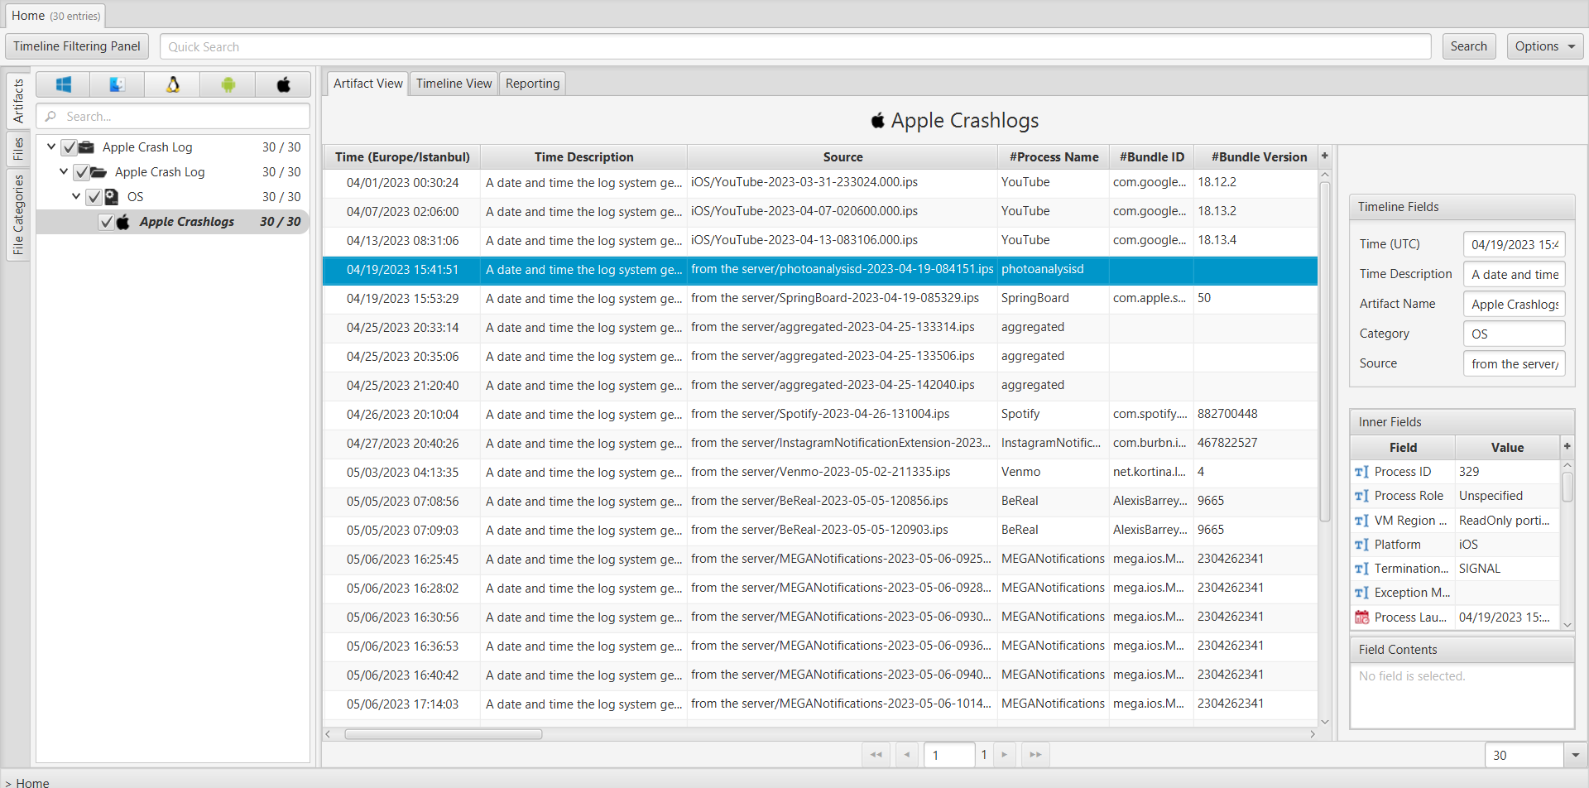Screen dimensions: 1589x788
Task: Switch to the Timeline View tab
Action: pos(454,84)
